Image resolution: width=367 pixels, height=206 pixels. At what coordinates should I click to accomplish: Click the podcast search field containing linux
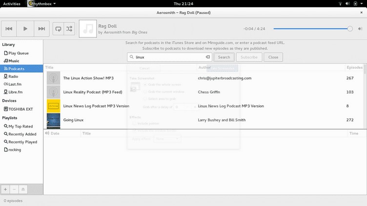pos(170,57)
